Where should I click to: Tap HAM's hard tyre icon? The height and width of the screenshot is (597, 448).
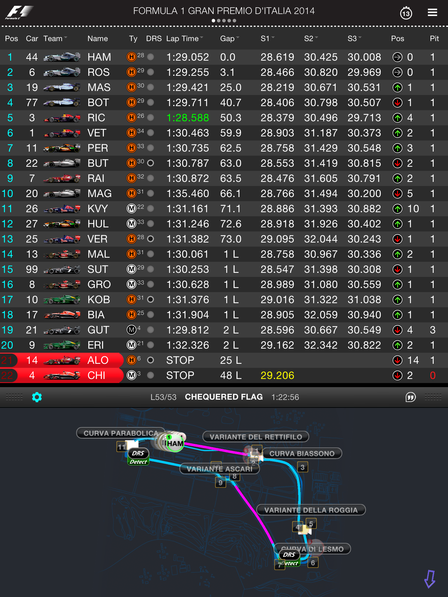pyautogui.click(x=132, y=57)
